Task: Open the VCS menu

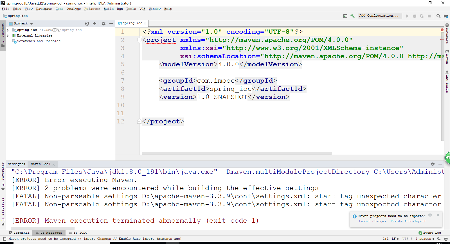Action: [142, 9]
